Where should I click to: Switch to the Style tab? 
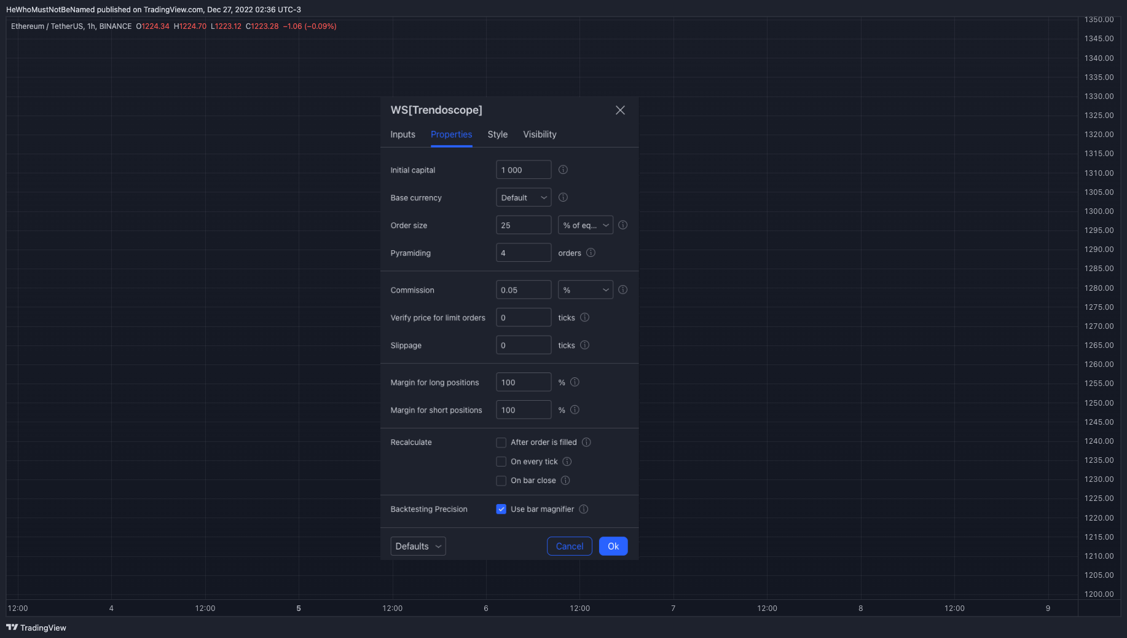click(x=497, y=134)
